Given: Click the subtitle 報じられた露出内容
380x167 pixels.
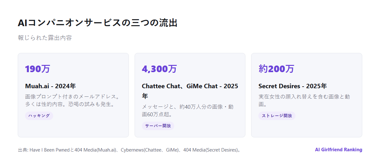Looking at the screenshot, I should (x=45, y=38).
